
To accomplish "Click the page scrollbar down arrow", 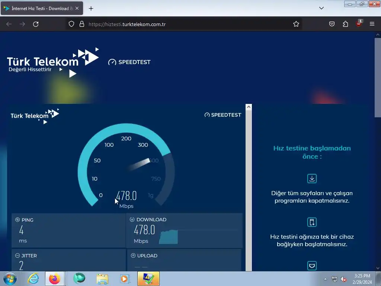I will (x=378, y=268).
